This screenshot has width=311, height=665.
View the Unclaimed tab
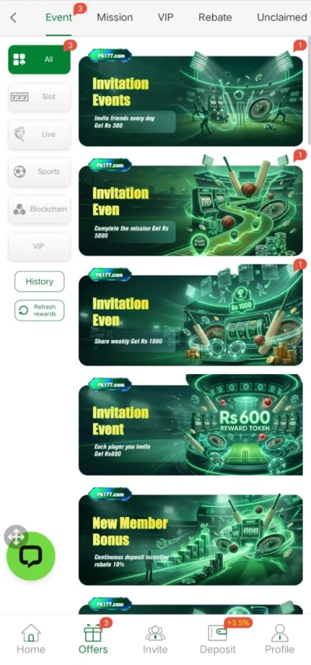282,18
